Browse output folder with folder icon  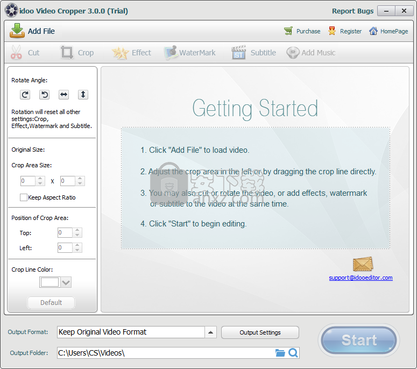click(280, 353)
